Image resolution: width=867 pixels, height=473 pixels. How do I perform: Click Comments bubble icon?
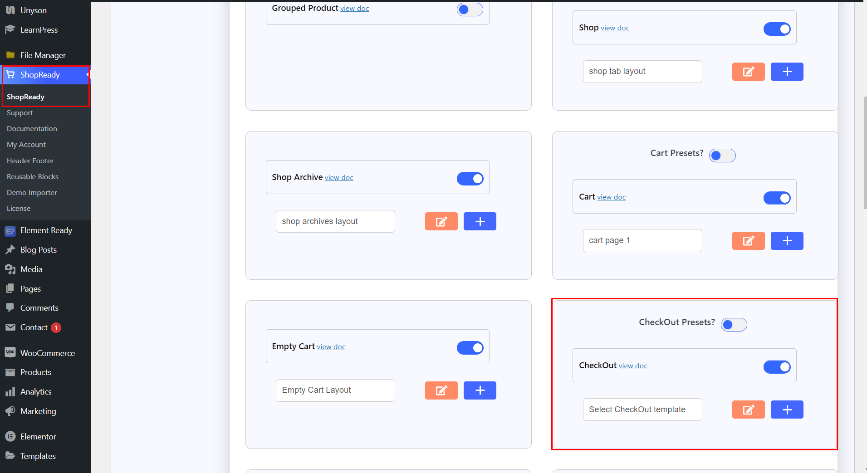[10, 307]
